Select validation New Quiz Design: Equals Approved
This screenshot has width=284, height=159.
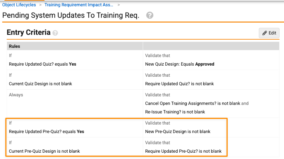[180, 64]
